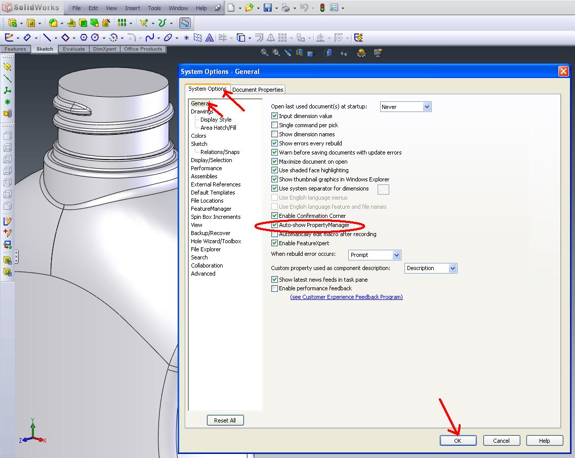Select the Point sketch tool
This screenshot has width=575, height=458.
[186, 37]
